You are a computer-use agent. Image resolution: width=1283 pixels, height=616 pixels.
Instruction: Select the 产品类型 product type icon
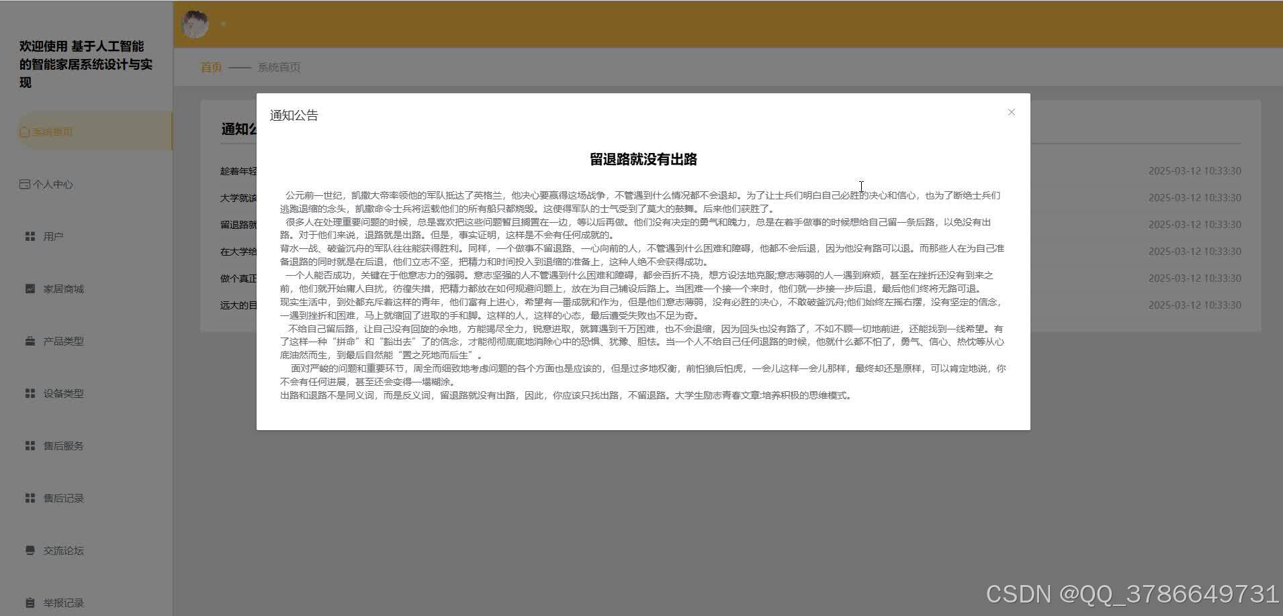30,340
